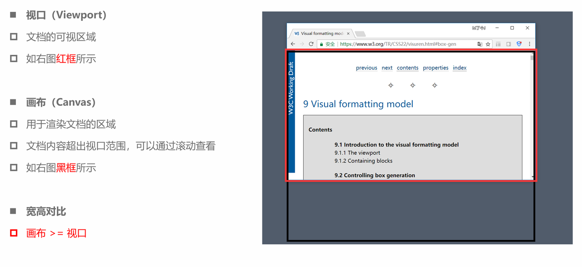Go to section 9.1.2 Containing blocks
This screenshot has height=267, width=582.
point(363,161)
